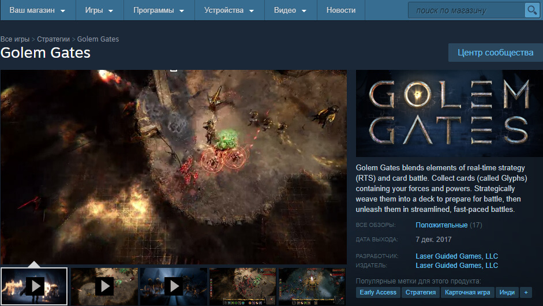Screen dimensions: 543x306
Task: Click the Инди tag
Action: pyautogui.click(x=507, y=292)
